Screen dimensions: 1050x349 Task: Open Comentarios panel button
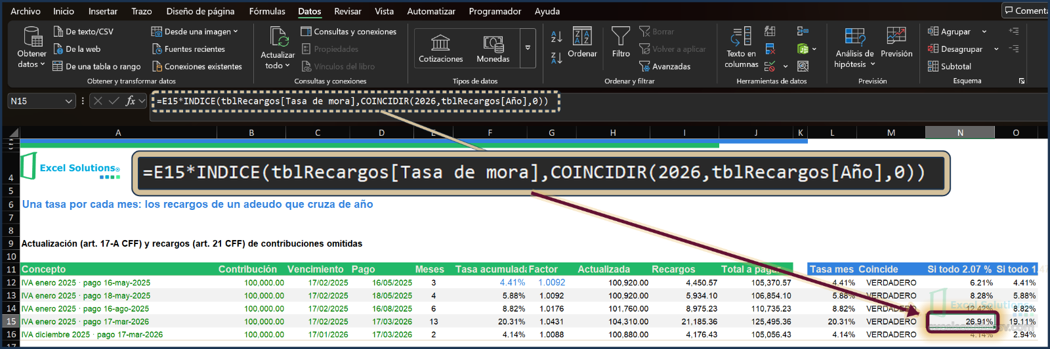pyautogui.click(x=1026, y=10)
